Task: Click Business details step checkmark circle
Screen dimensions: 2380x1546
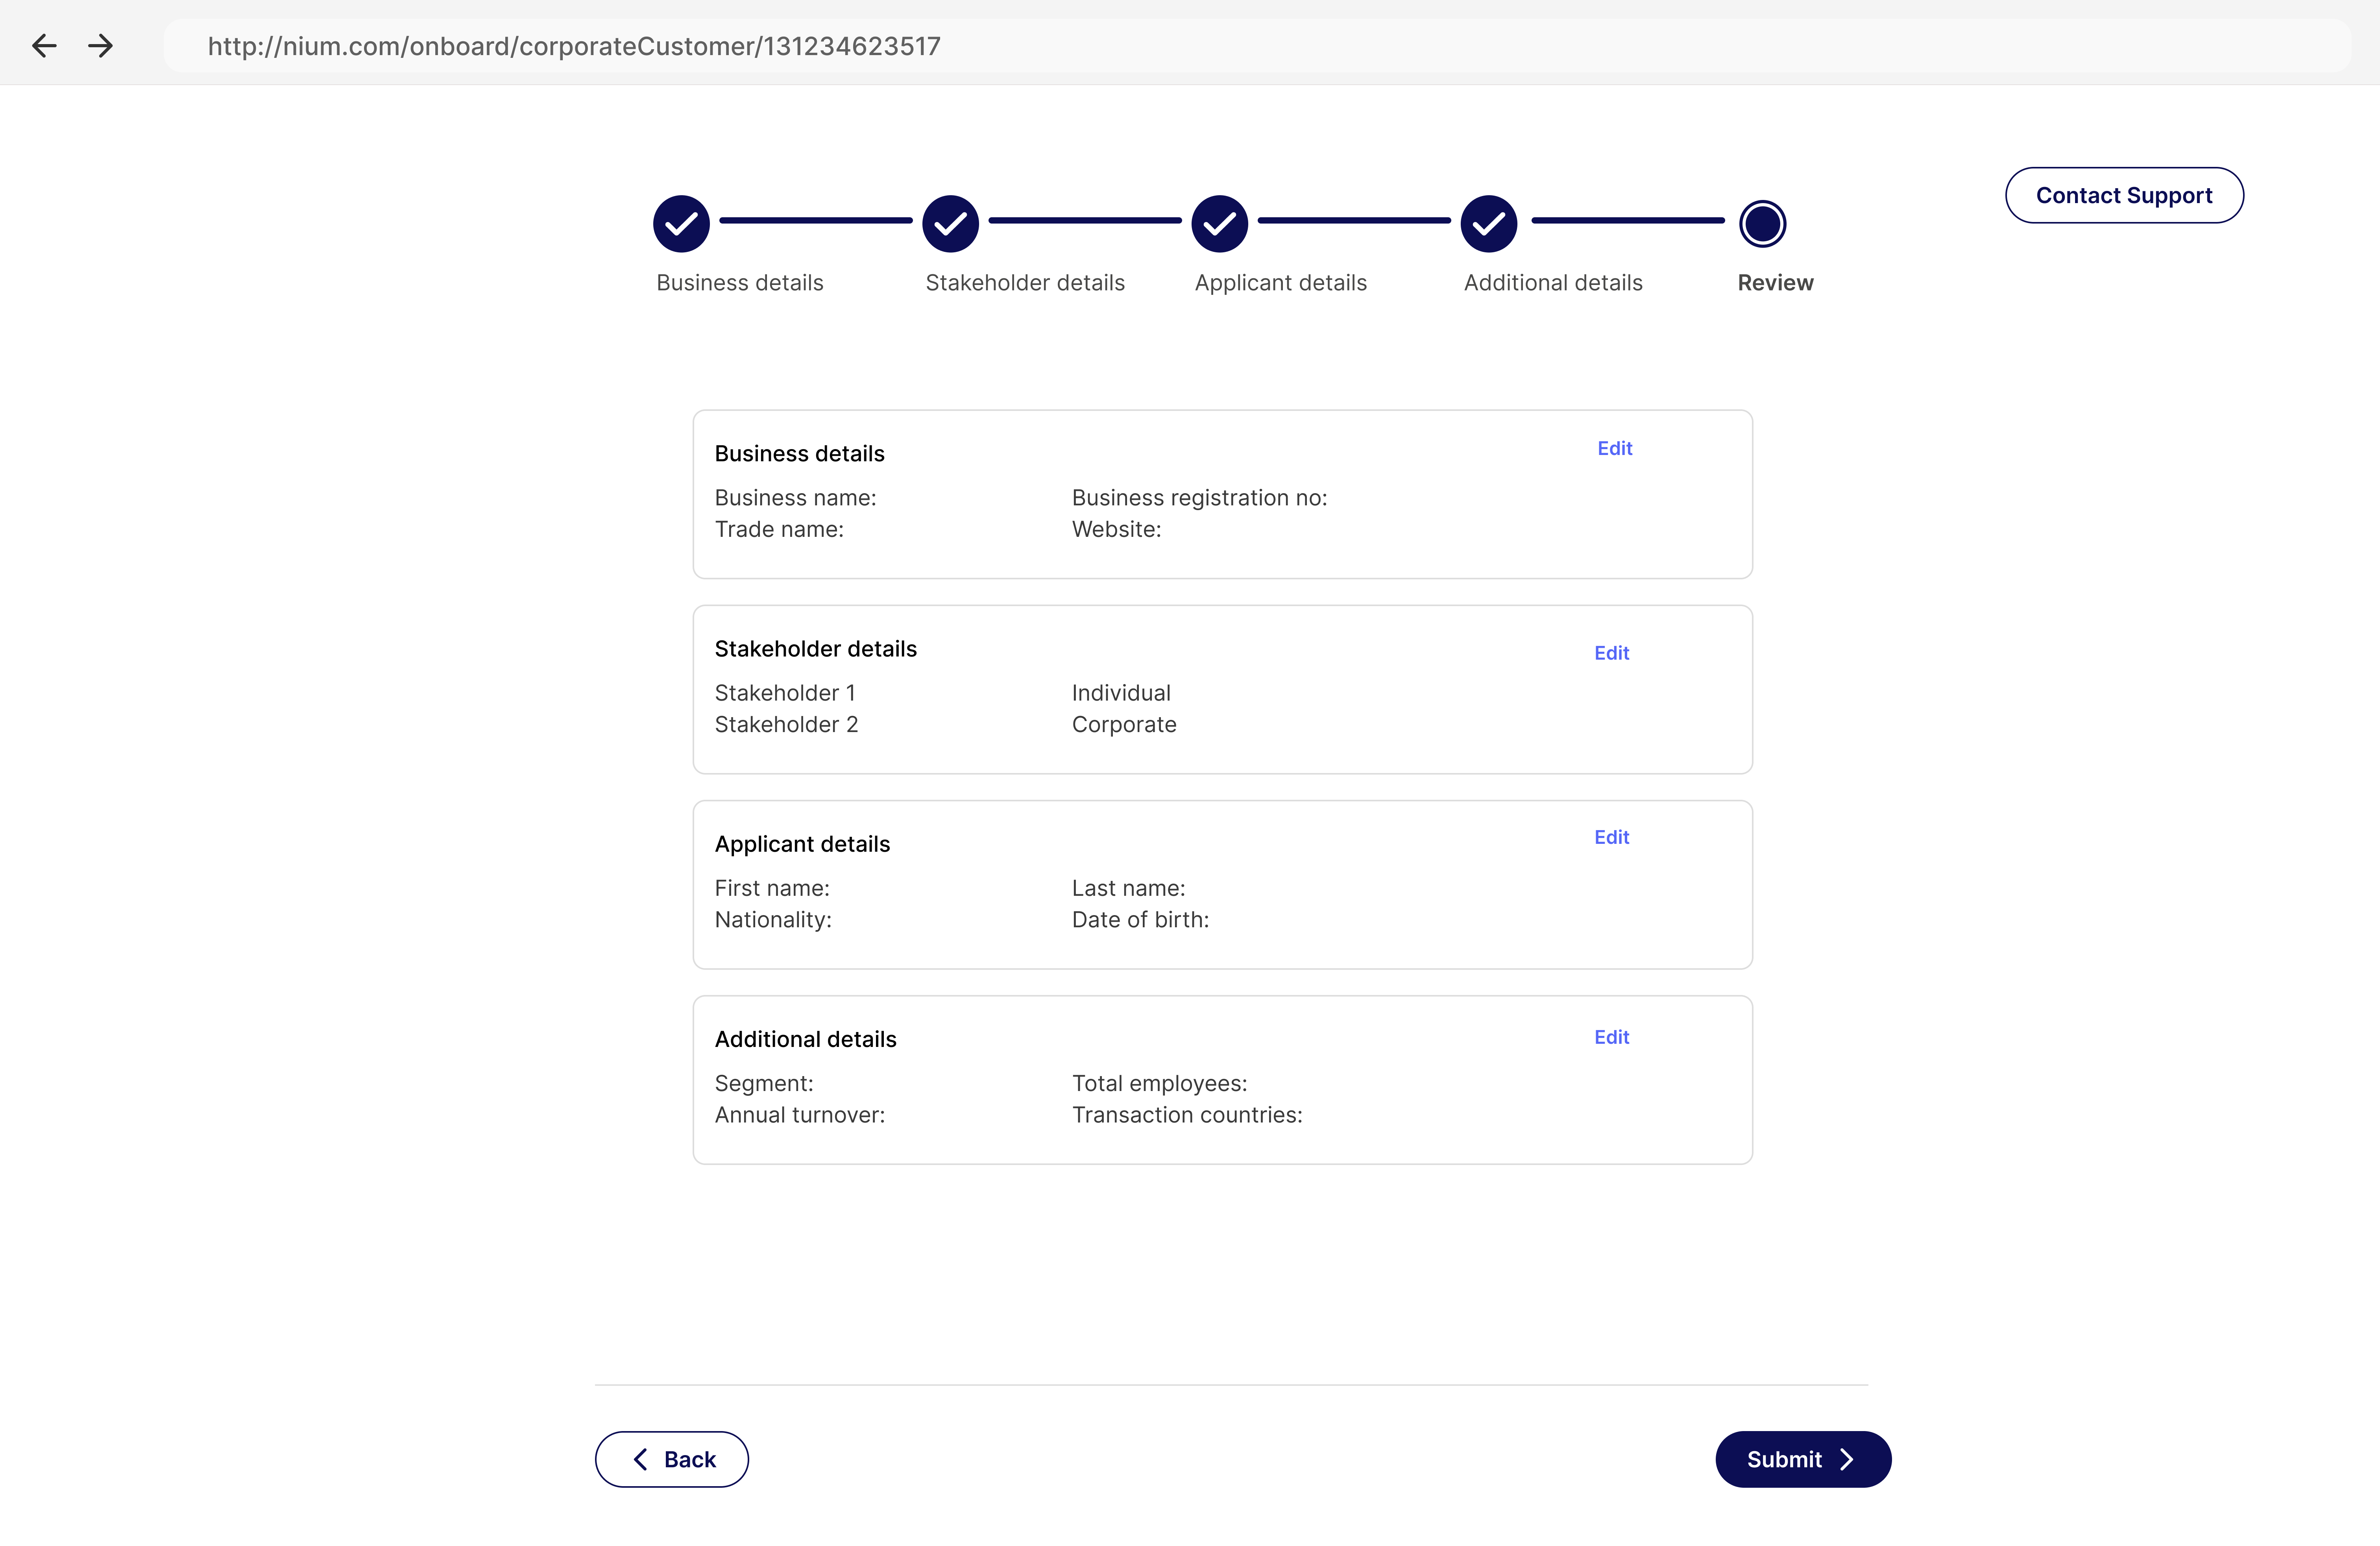Action: [681, 224]
